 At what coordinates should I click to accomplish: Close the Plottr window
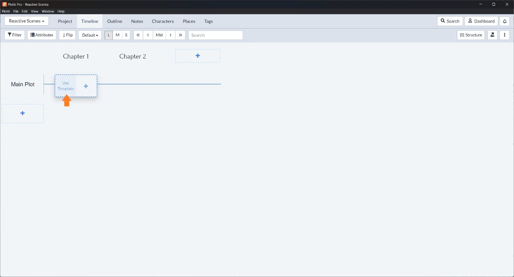click(x=507, y=4)
